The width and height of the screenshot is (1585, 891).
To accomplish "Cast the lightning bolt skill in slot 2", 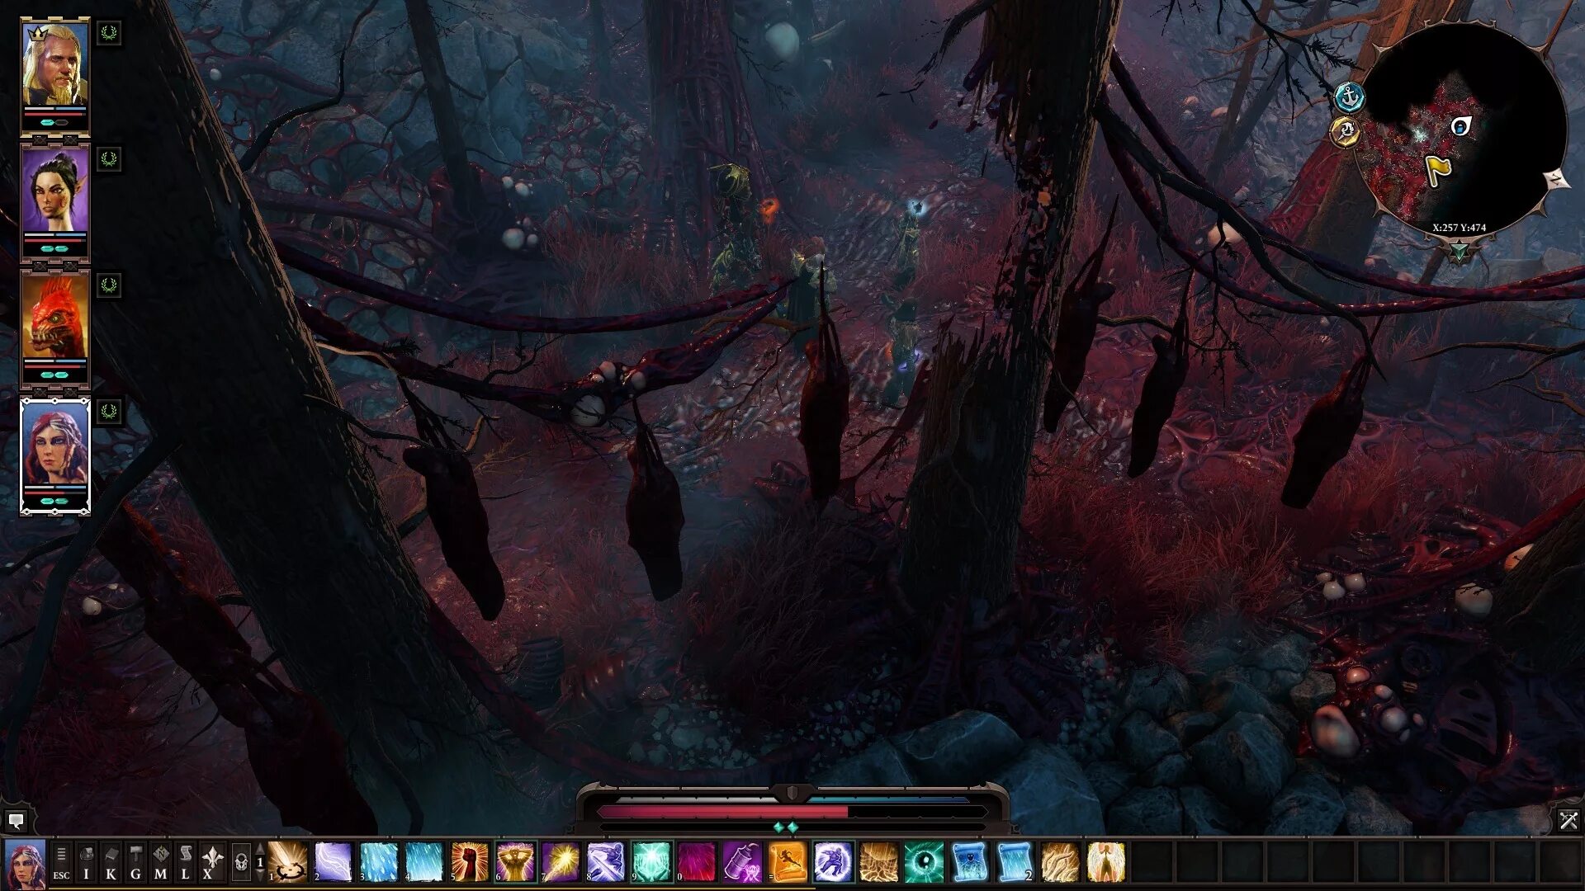I will point(333,862).
